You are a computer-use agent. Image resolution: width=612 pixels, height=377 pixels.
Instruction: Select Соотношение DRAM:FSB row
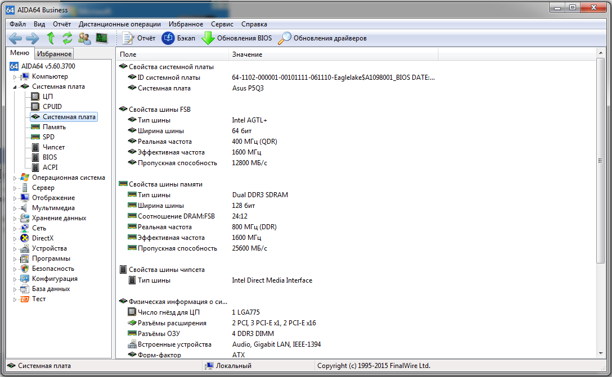(187, 216)
